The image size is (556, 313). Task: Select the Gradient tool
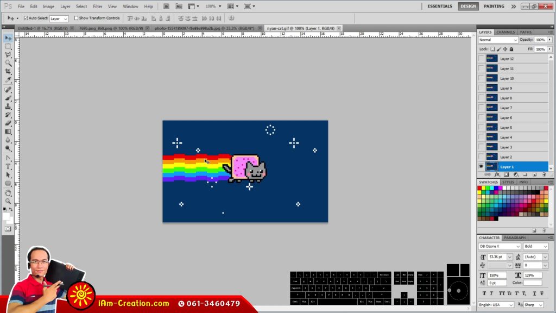[x=8, y=132]
